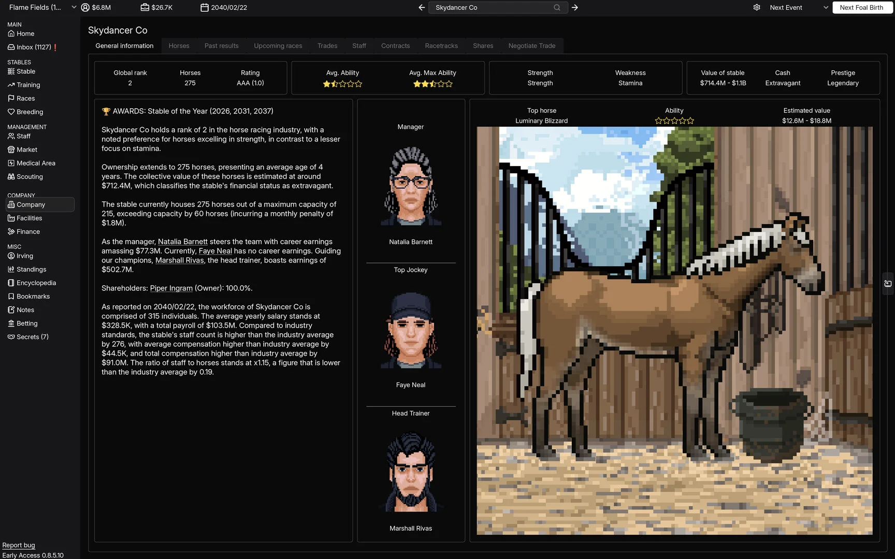This screenshot has height=559, width=895.
Task: Open the Market
Action: point(26,149)
